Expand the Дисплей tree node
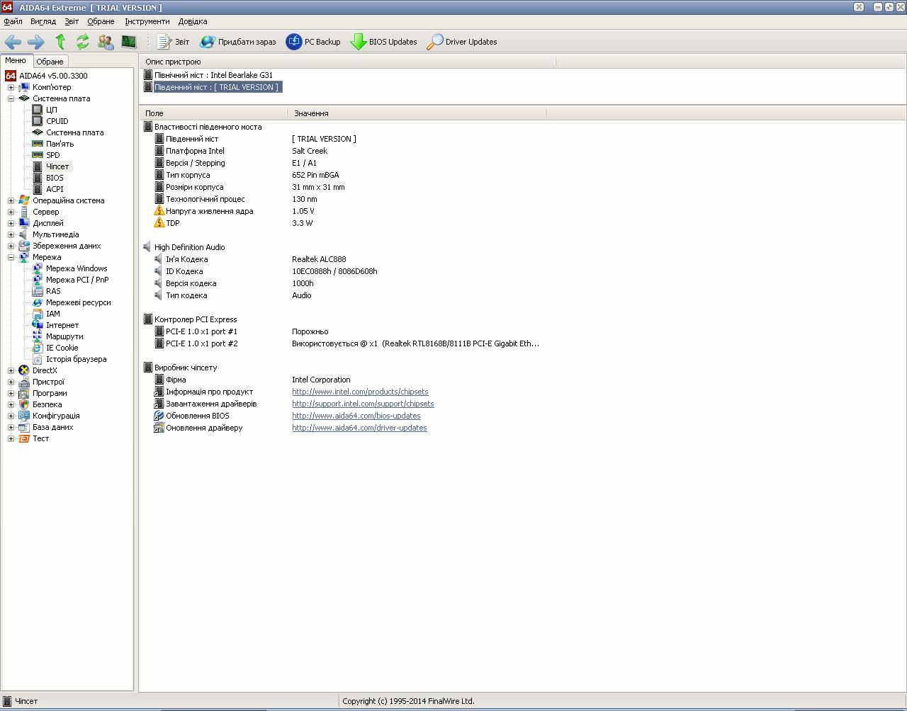This screenshot has width=907, height=711. point(11,223)
